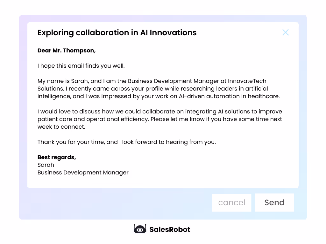Click the 'Business Development Manager' title line
Image resolution: width=326 pixels, height=244 pixels.
coord(83,173)
